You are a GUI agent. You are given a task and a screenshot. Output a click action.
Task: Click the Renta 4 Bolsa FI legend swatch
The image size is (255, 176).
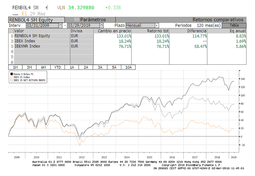tap(12, 74)
